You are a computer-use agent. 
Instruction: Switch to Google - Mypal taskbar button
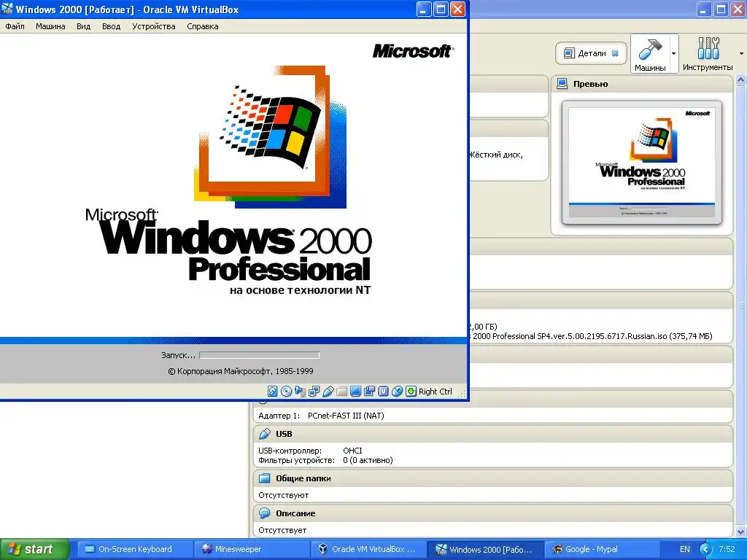(x=601, y=549)
